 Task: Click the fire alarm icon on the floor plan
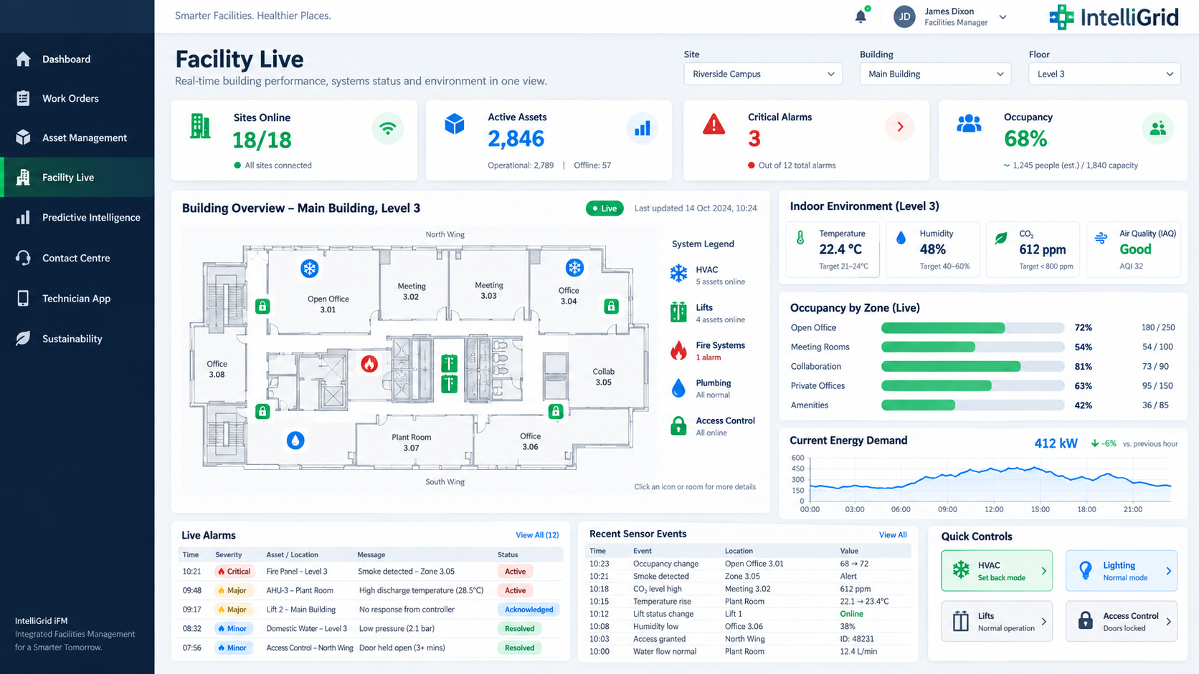369,364
